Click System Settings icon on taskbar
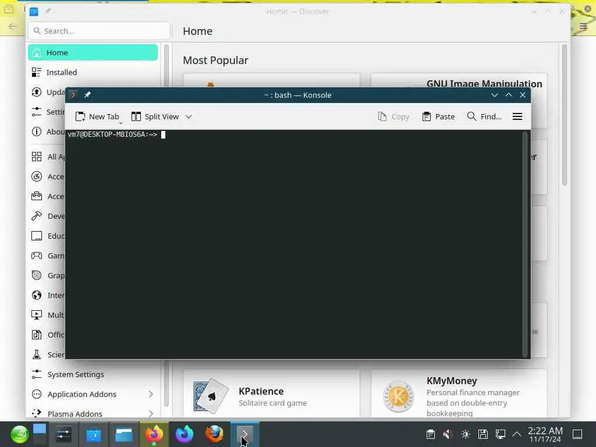The height and width of the screenshot is (447, 596). pos(63,434)
